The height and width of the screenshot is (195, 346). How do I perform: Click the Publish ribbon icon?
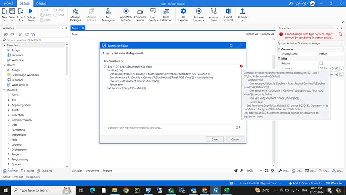coord(242,15)
